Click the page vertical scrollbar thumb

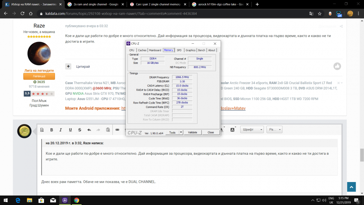pos(362,155)
